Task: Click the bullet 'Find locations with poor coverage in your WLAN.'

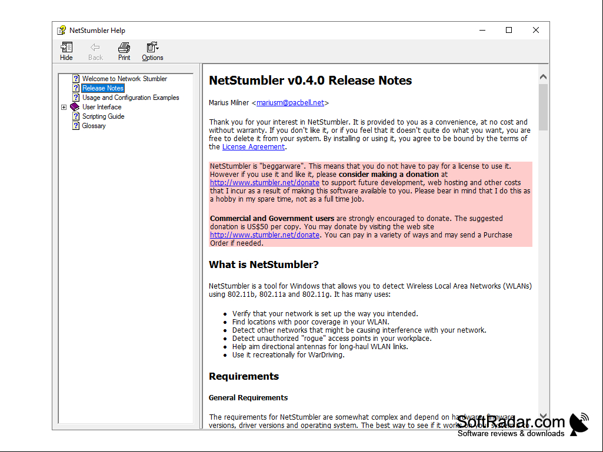Action: click(x=311, y=322)
